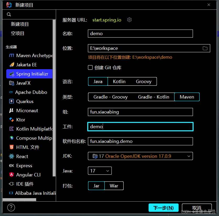
Task: Click the search magnifier icon
Action: [9, 14]
